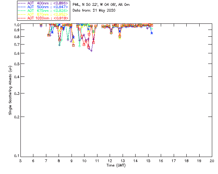The height and width of the screenshot is (174, 218).
Task: Click the 1.0 y-axis tick label
Action: click(17, 25)
